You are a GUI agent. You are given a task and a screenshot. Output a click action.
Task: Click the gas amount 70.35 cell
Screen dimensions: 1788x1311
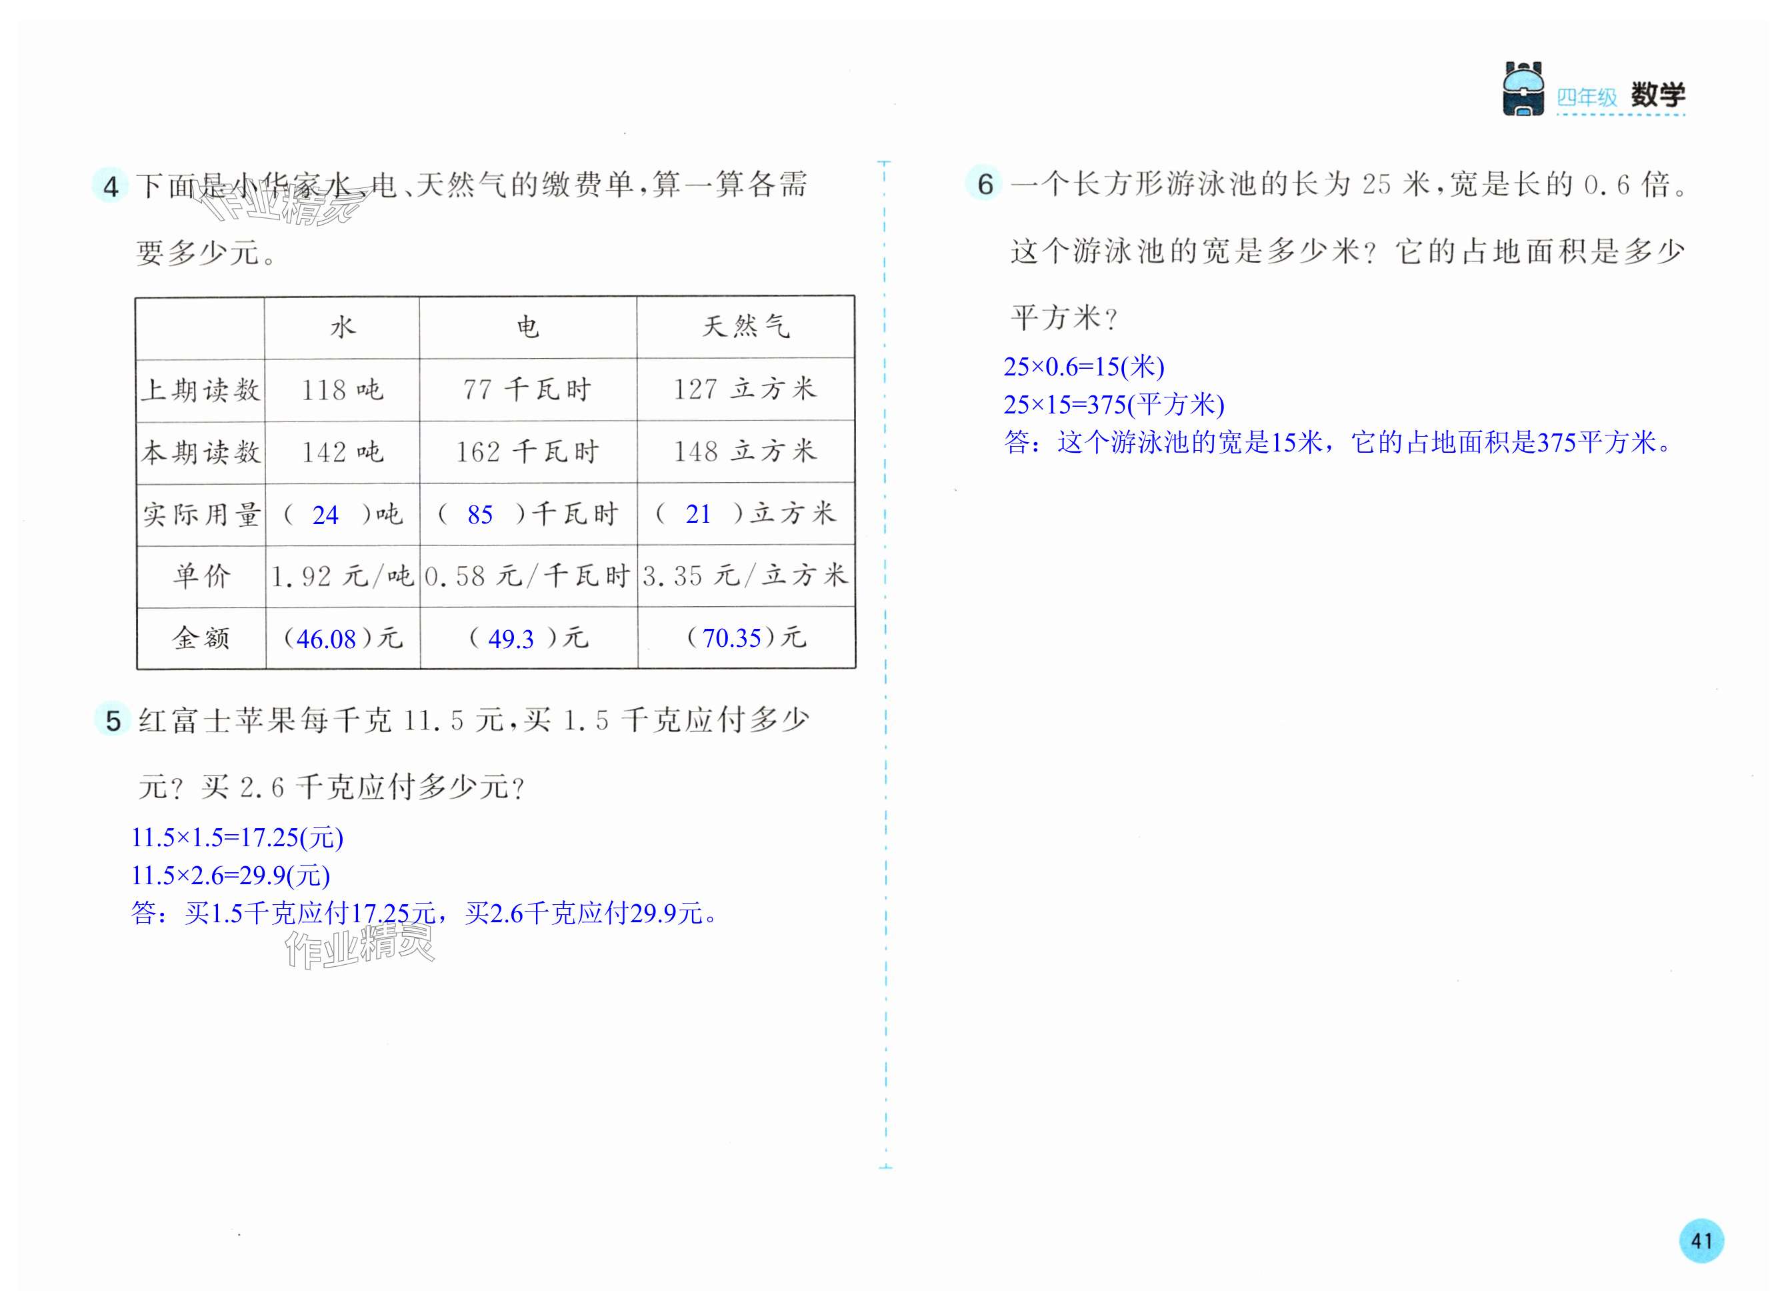pyautogui.click(x=732, y=638)
